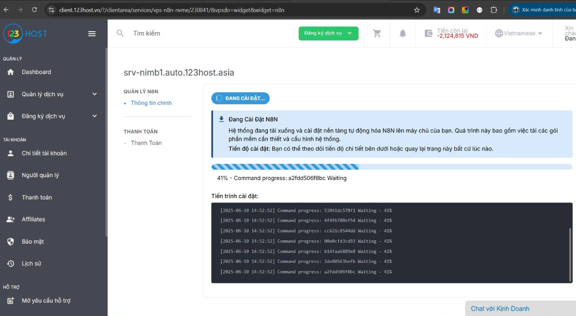Expand Đăng ký dịch vụ sidebar menu
Image resolution: width=576 pixels, height=316 pixels.
pyautogui.click(x=53, y=116)
